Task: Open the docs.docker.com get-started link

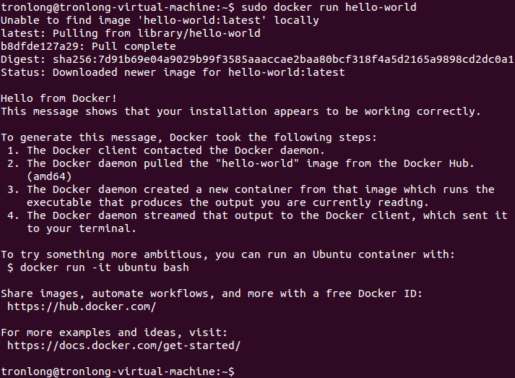Action: (x=124, y=345)
